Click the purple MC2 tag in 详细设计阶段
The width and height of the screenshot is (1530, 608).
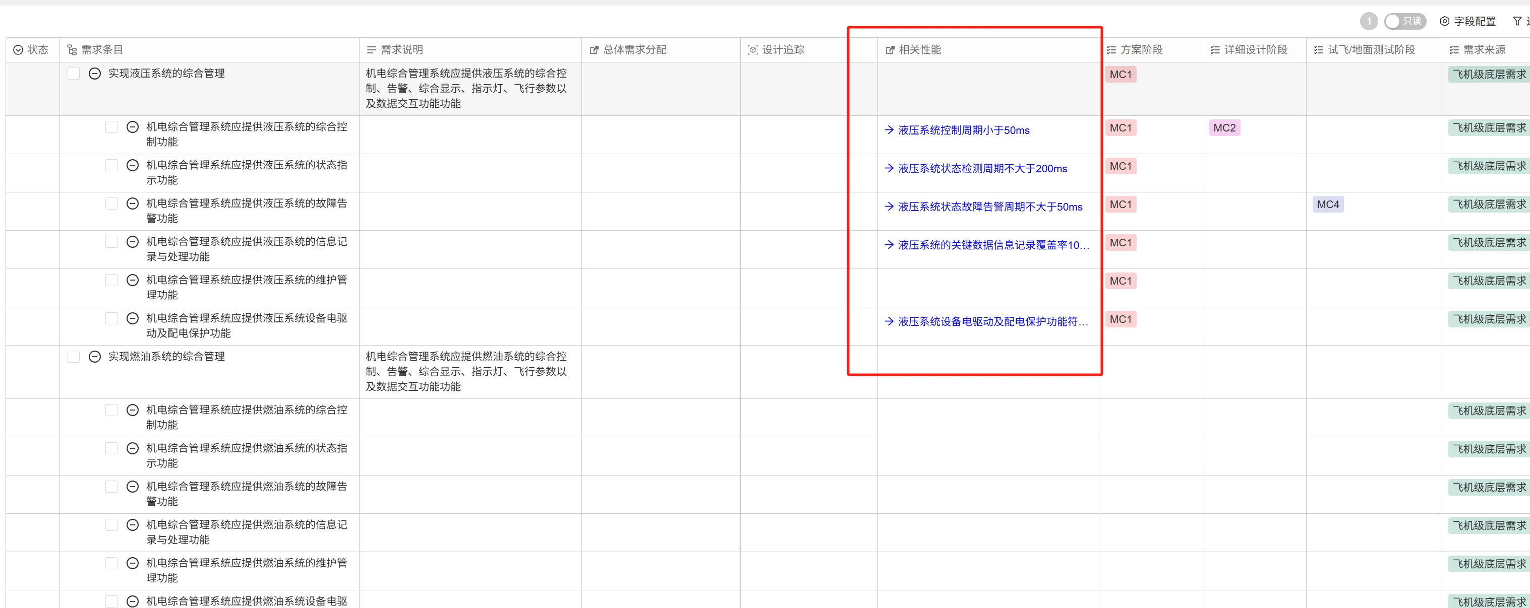click(1224, 127)
